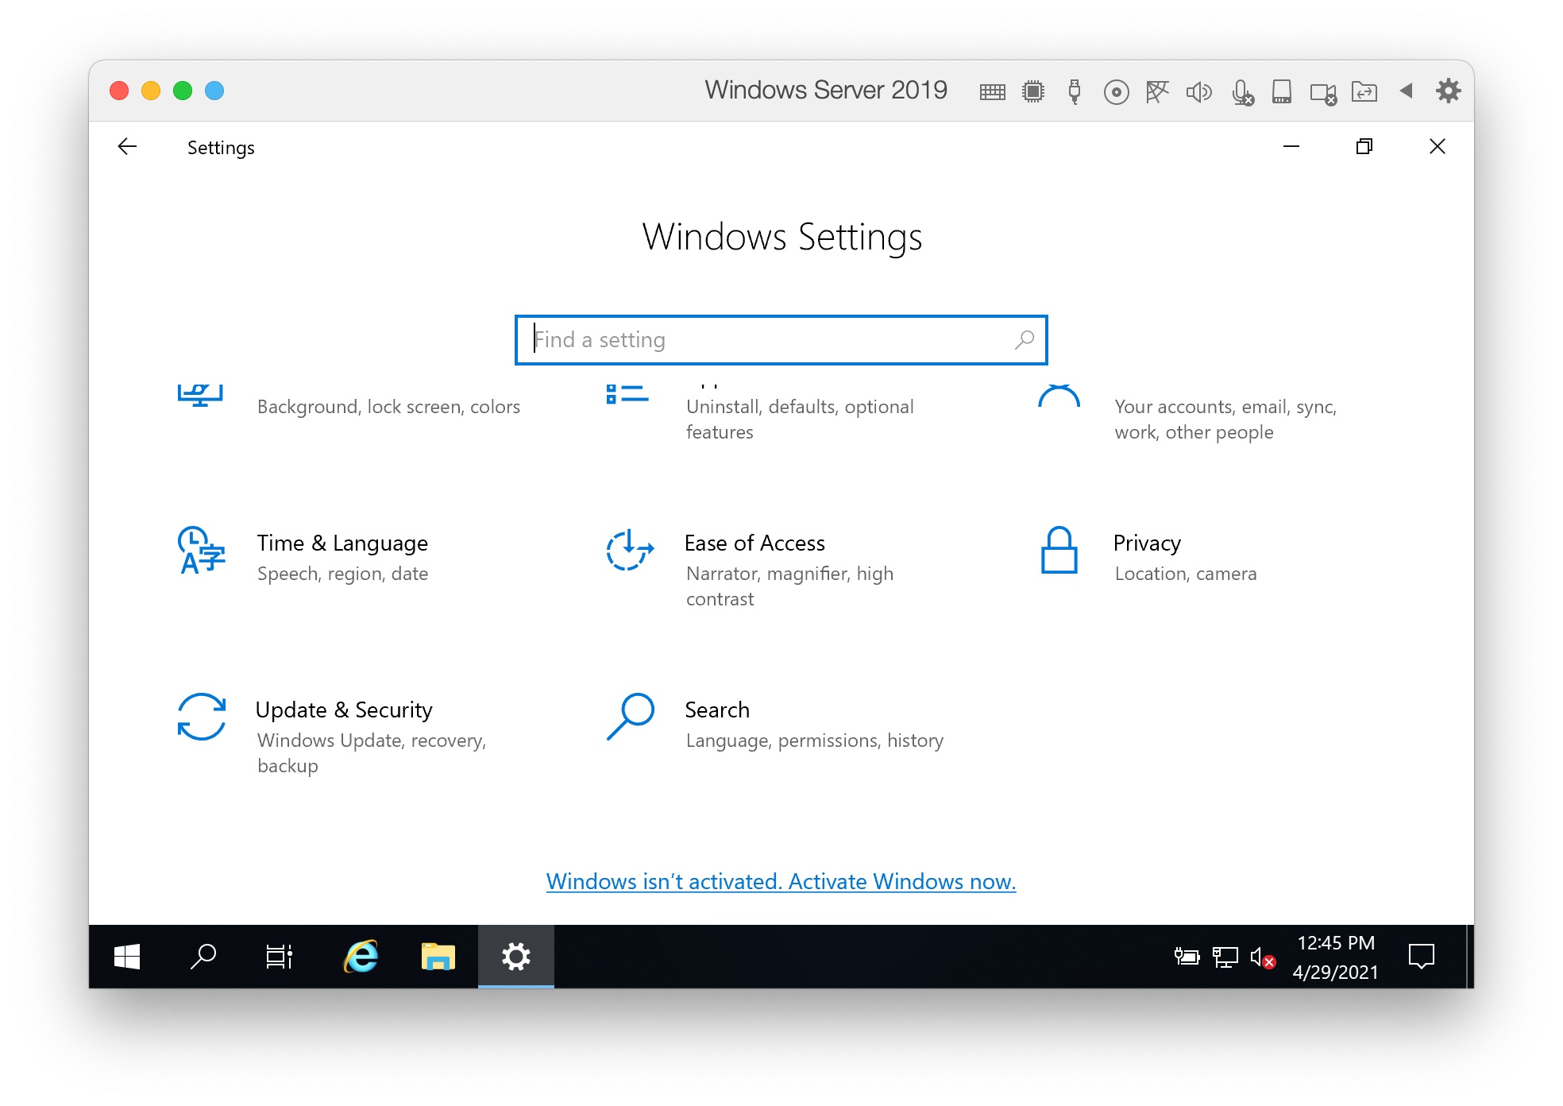Toggle the disabled camera icon
The width and height of the screenshot is (1563, 1106).
(1323, 93)
